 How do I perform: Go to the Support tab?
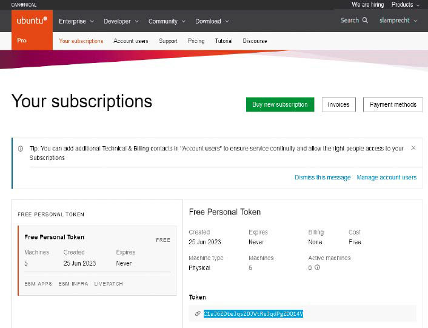168,41
